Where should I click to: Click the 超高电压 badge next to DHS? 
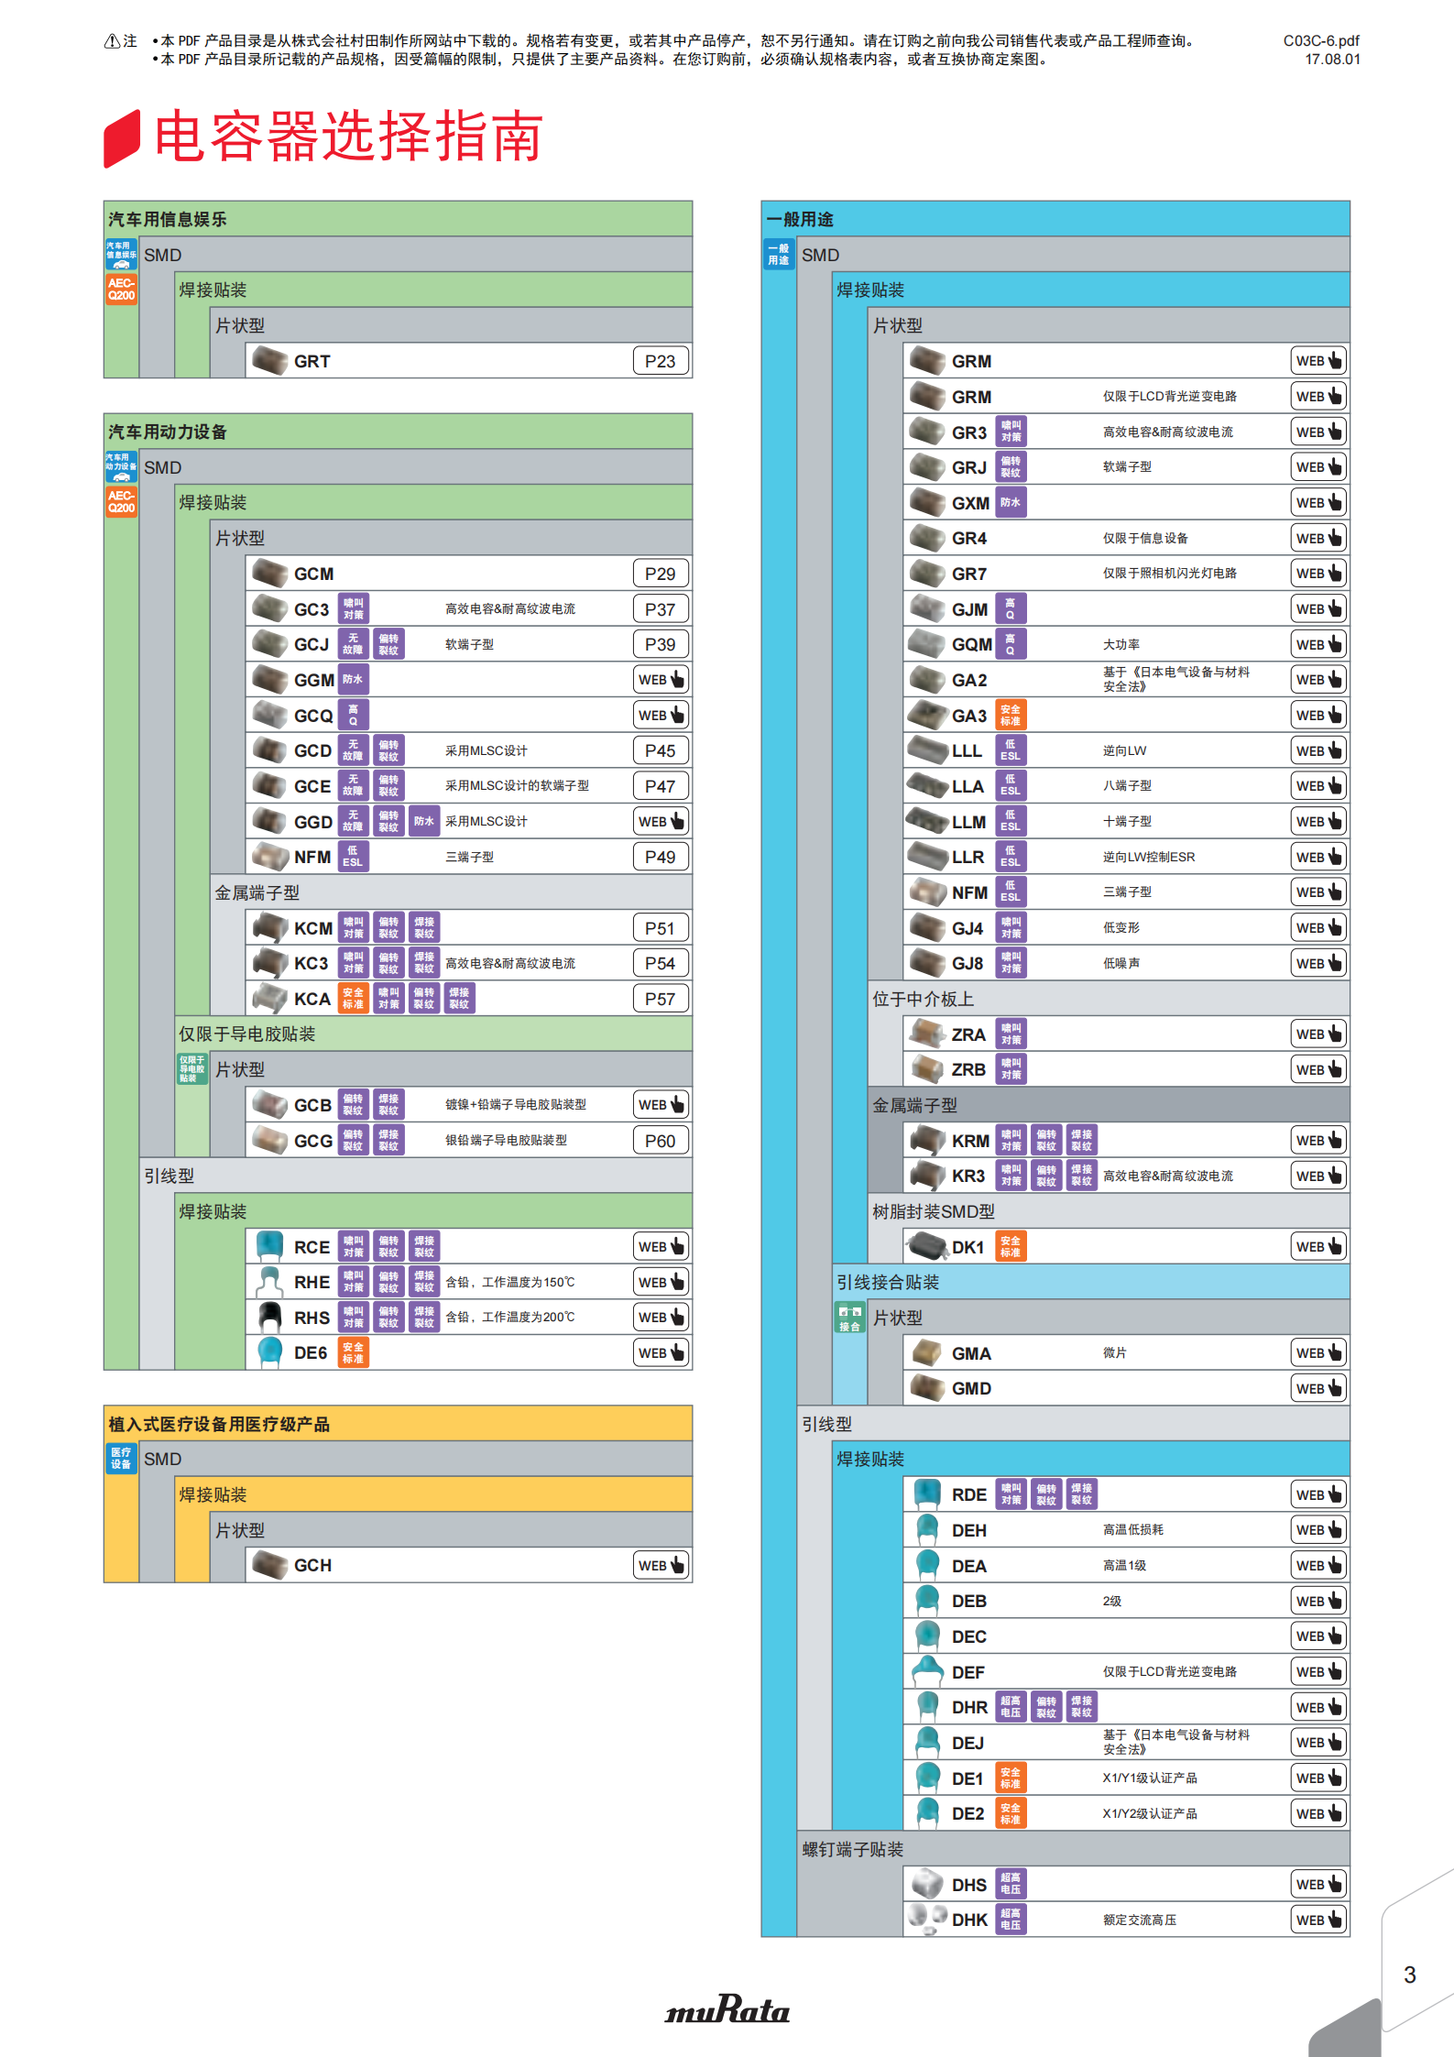tap(1010, 1884)
